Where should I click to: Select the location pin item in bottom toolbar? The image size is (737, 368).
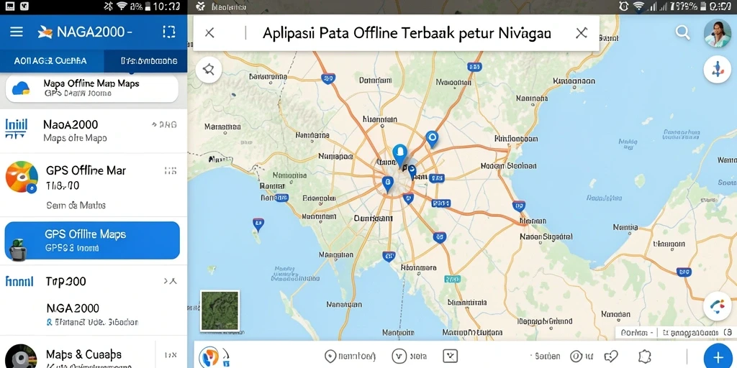point(350,356)
